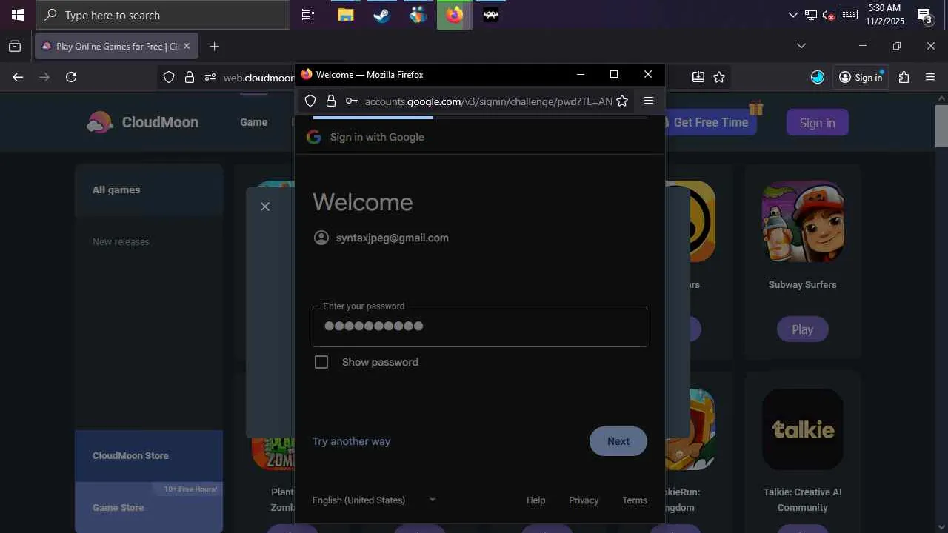Click the site lock icon in main window
This screenshot has width=948, height=533.
tap(190, 77)
